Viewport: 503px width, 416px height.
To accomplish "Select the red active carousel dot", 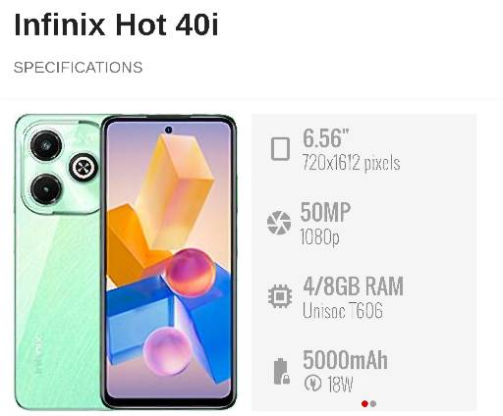I will [364, 404].
